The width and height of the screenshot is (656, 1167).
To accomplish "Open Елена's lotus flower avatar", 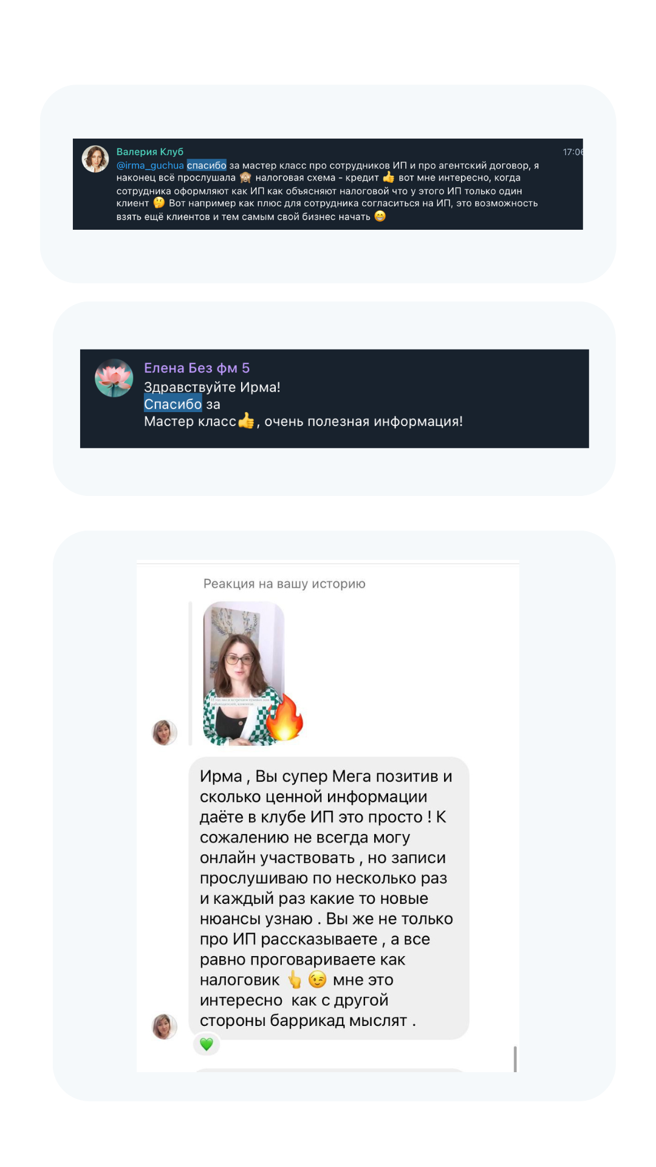I will 114,378.
